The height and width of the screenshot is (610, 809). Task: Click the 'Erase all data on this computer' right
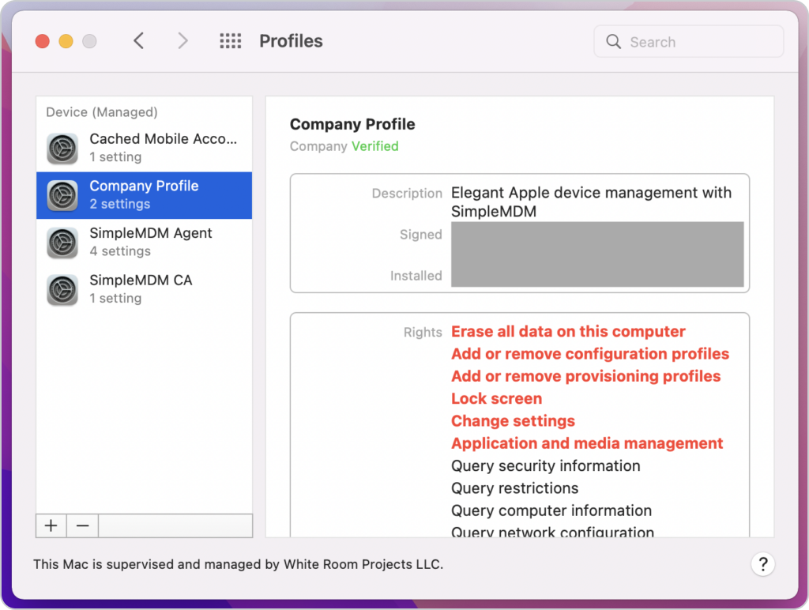pos(568,332)
